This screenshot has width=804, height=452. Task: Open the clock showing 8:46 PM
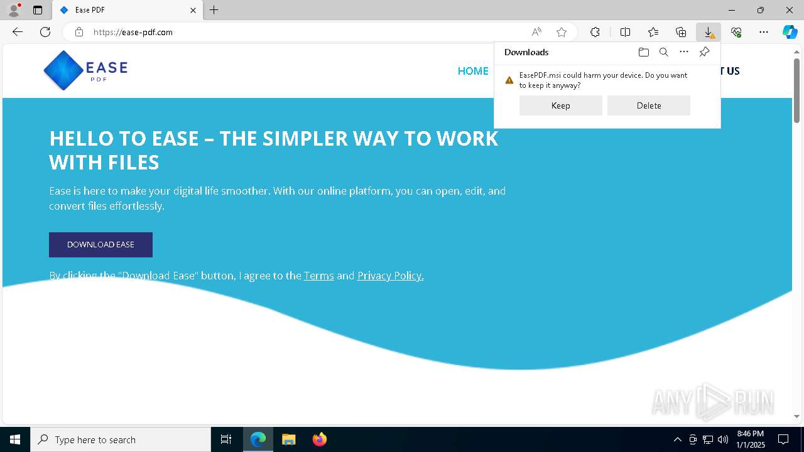[x=751, y=439]
